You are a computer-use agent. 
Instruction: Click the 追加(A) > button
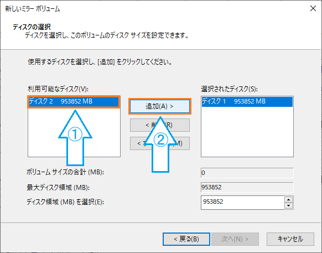click(160, 106)
